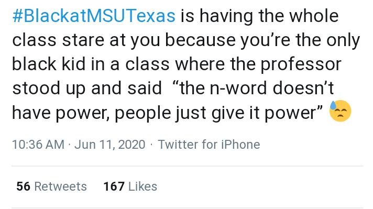Screen dimensions: 373x209
Task: View the 56 Retweets list
Action: 51,186
